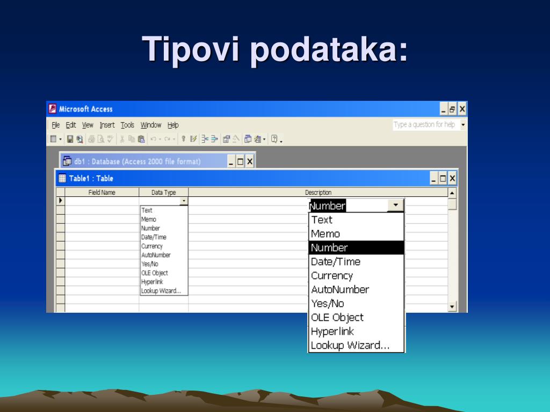Restore down the Microsoft Access window
Viewport: 550px width, 412px height.
(452, 109)
